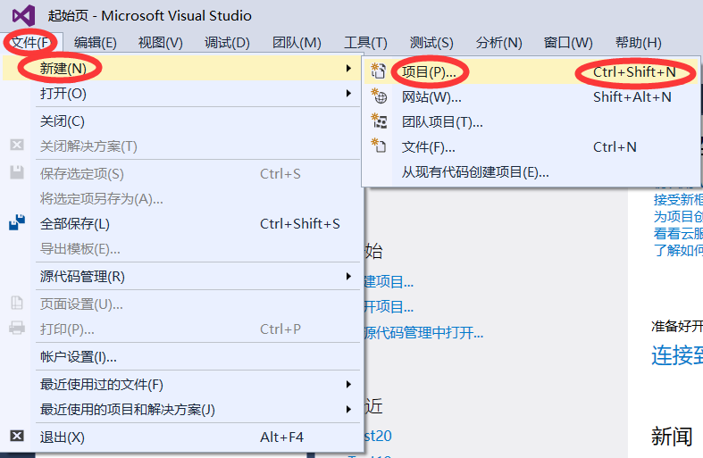This screenshot has width=703, height=458.
Task: Choose 新建(N) in the File menu
Action: point(181,68)
